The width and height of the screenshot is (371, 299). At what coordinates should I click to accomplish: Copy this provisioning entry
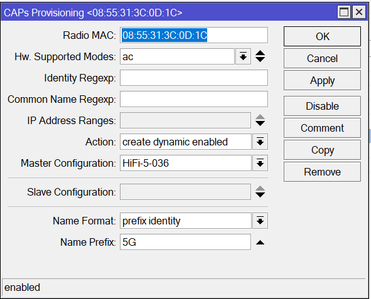322,150
